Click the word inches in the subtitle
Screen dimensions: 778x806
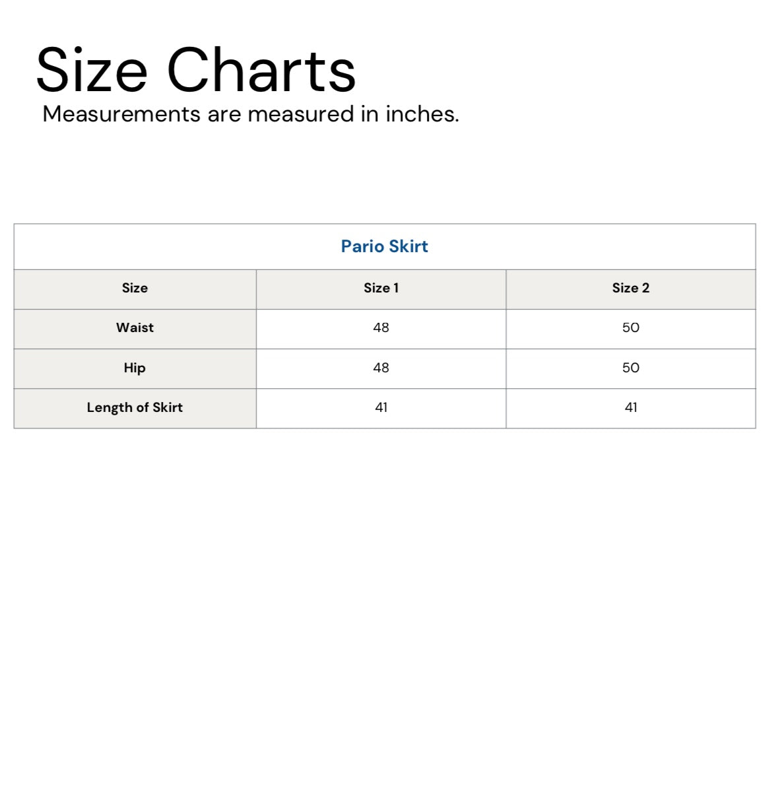pos(422,114)
